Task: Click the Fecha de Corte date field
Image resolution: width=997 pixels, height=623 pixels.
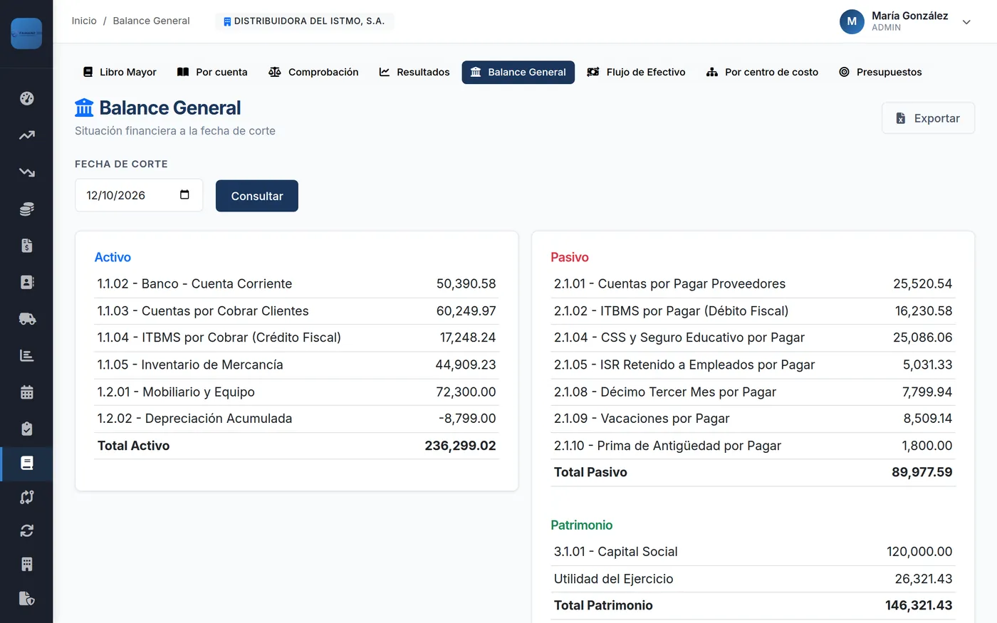Action: coord(139,195)
